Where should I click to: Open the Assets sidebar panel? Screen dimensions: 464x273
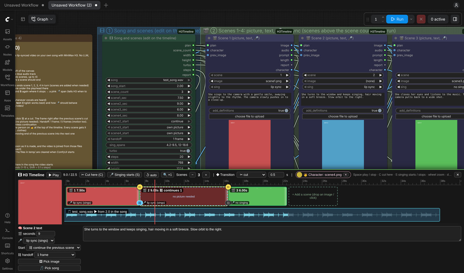point(7,34)
